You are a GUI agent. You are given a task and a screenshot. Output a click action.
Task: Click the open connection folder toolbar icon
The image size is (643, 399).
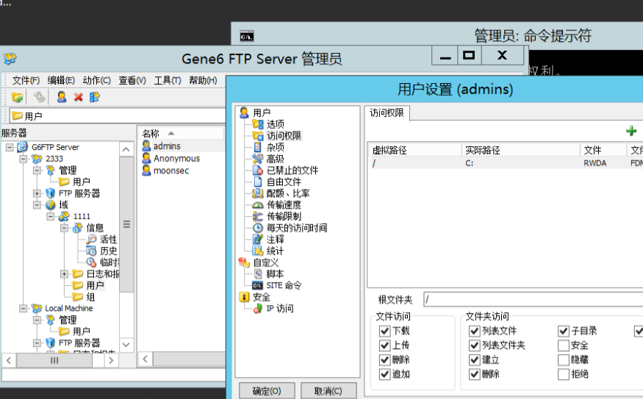(17, 97)
